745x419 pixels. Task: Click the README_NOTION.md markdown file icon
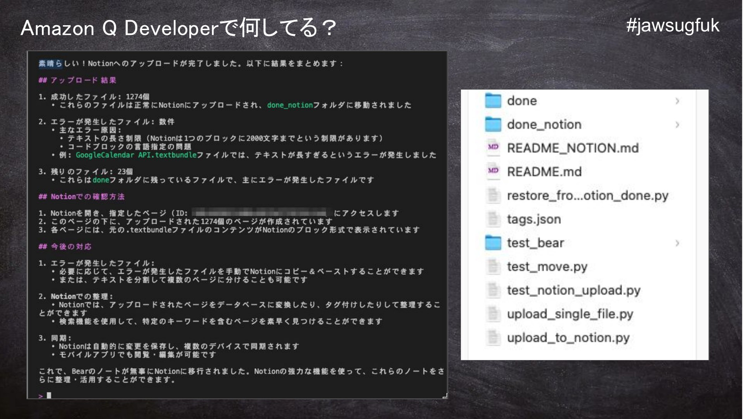[493, 148]
